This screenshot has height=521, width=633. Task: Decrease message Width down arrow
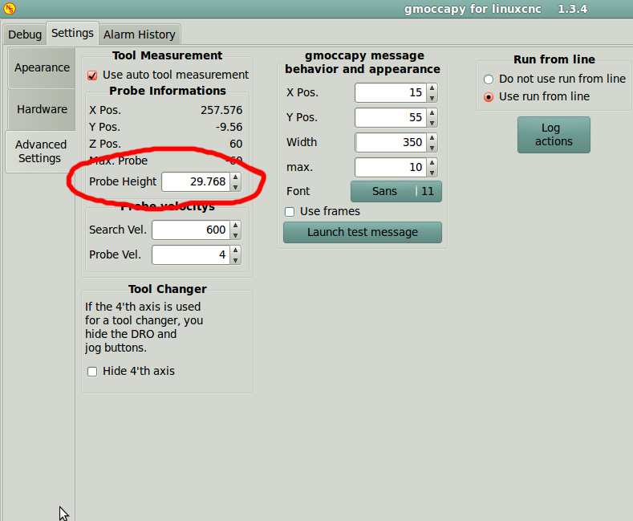(432, 148)
